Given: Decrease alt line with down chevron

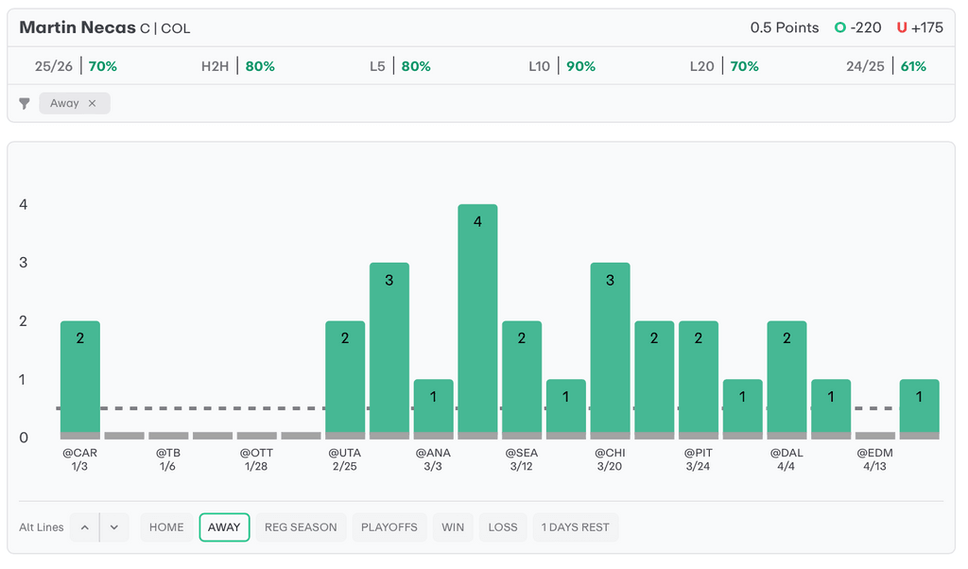Looking at the screenshot, I should (x=113, y=527).
